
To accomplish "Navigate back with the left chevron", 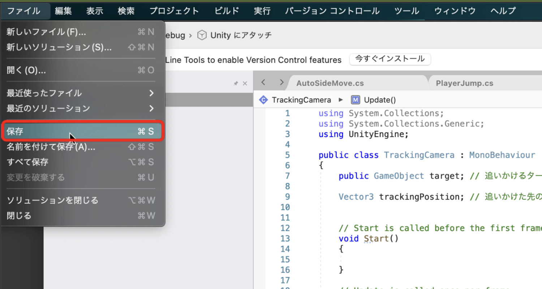I will click(263, 83).
